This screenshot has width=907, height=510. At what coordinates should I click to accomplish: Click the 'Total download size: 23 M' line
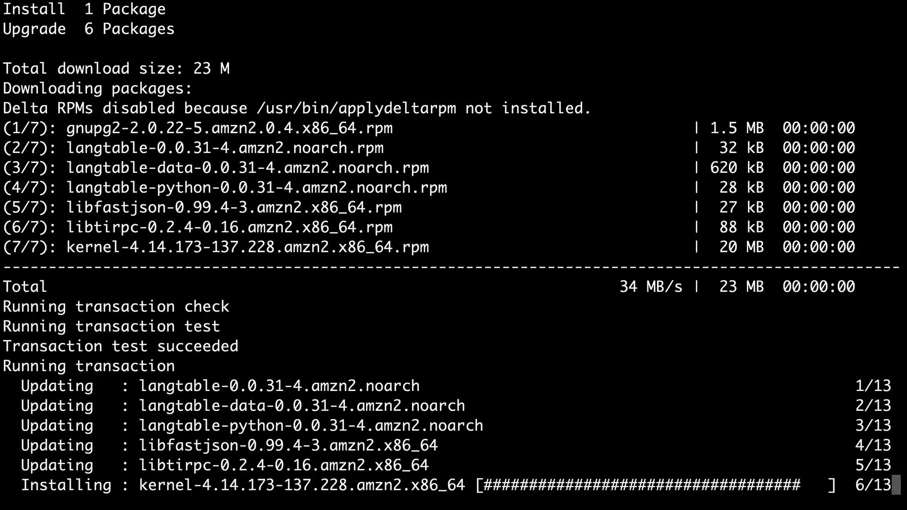116,68
